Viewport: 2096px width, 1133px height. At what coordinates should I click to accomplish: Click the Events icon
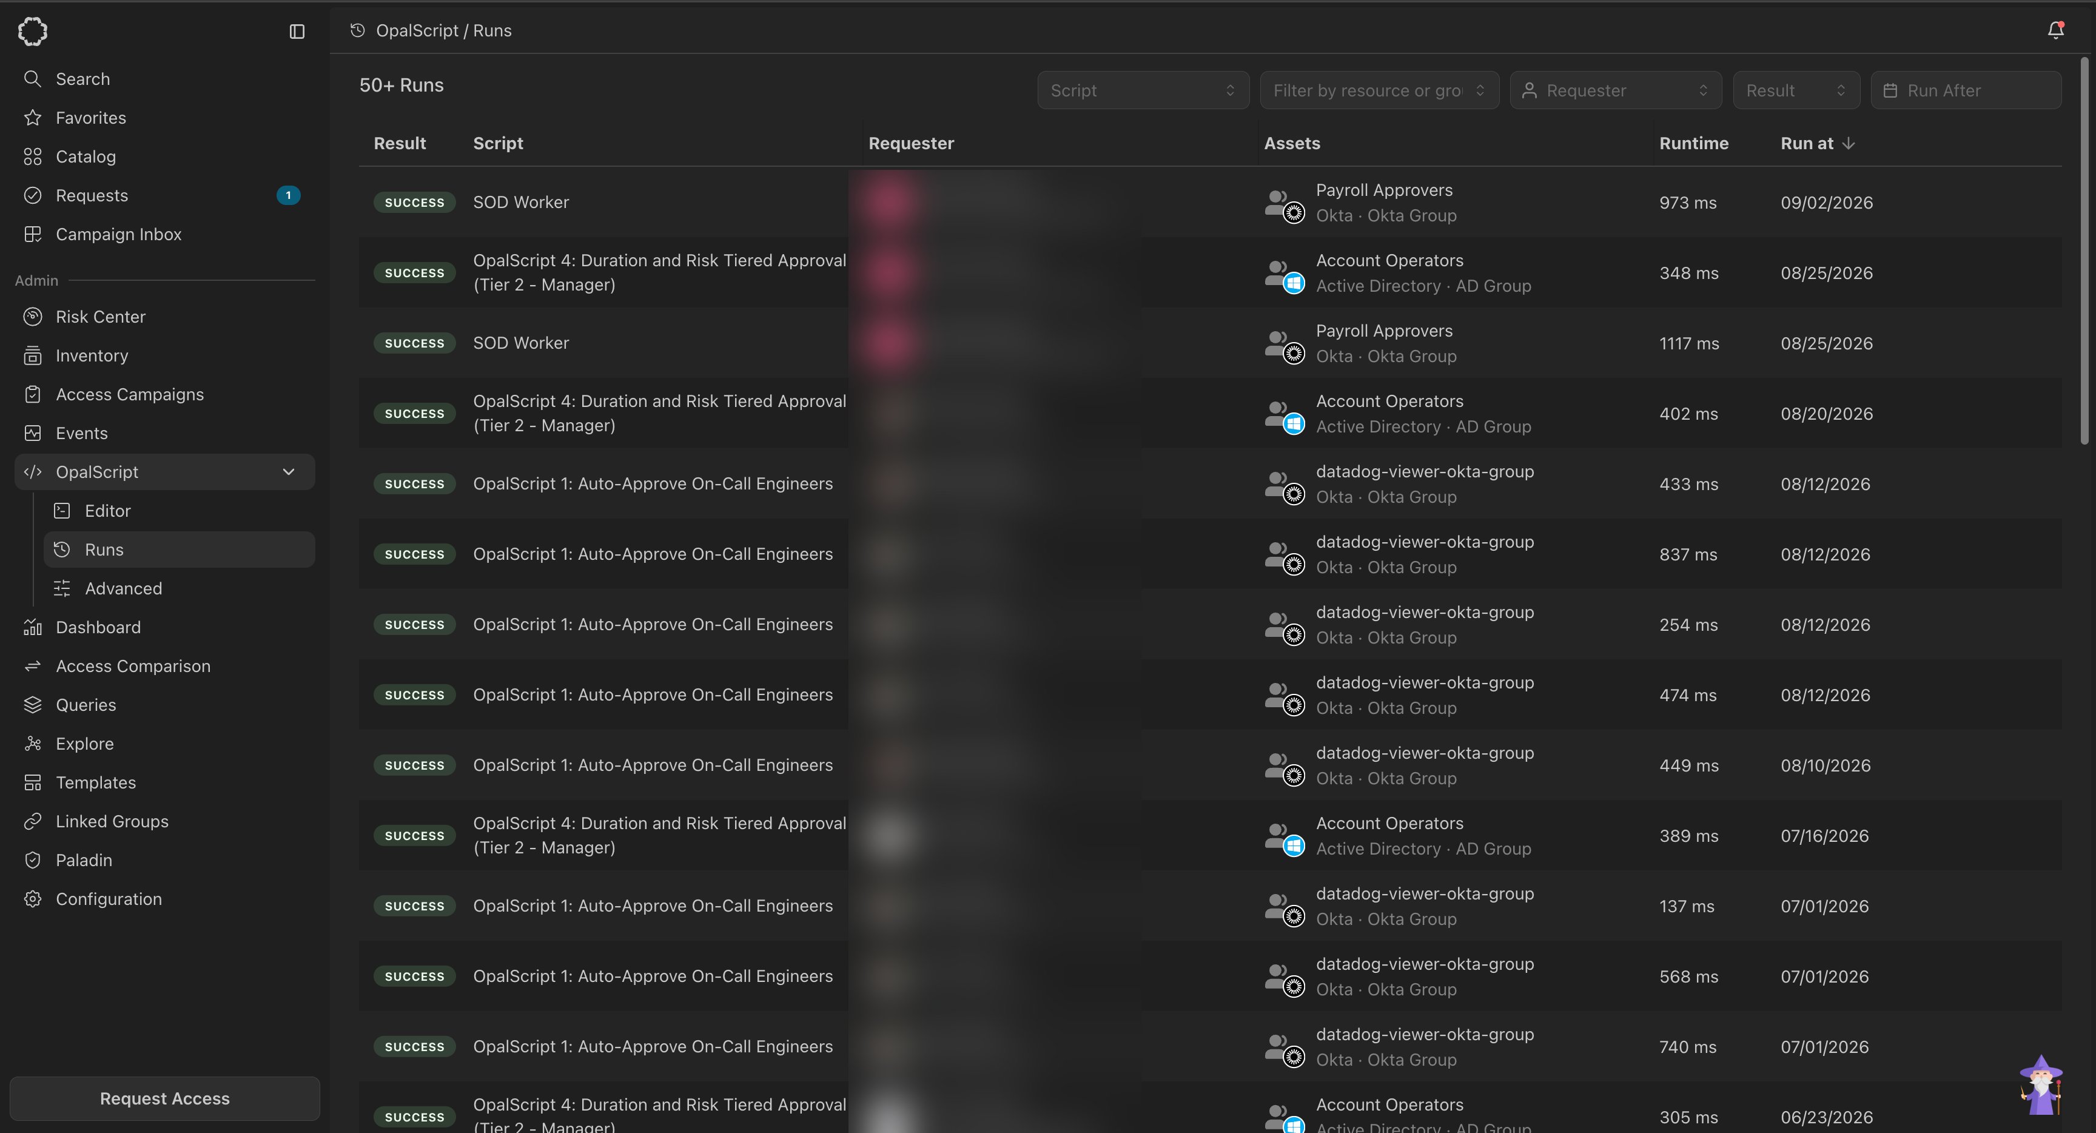pyautogui.click(x=33, y=433)
